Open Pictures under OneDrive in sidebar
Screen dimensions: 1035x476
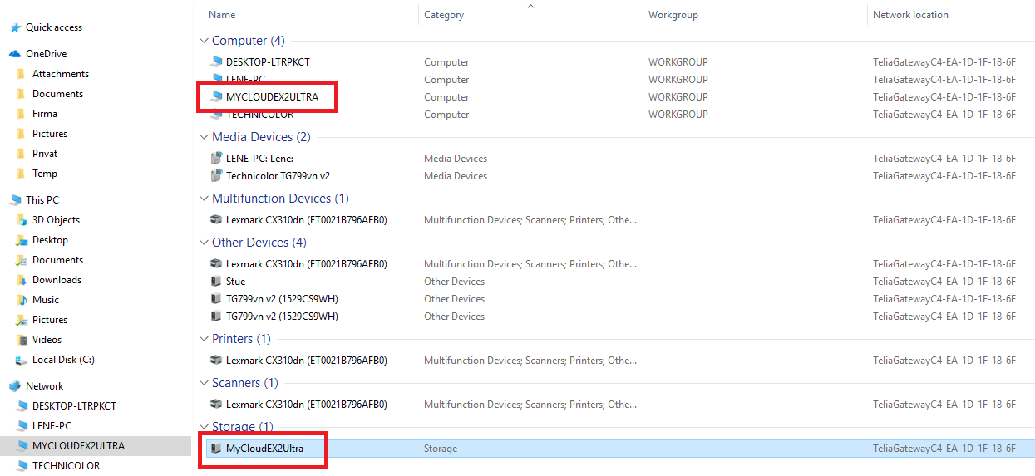[x=50, y=134]
